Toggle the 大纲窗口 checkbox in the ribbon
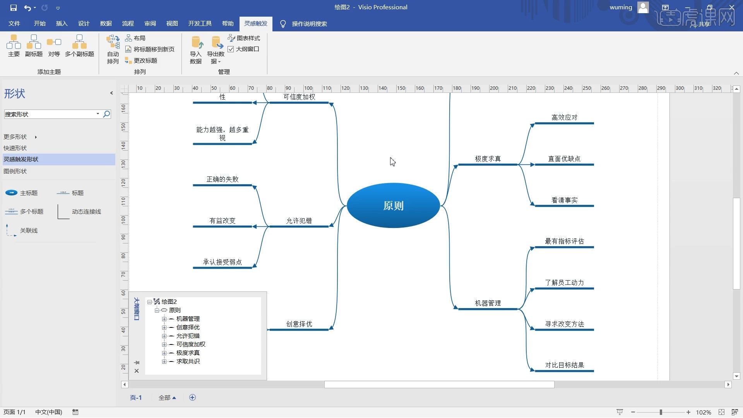This screenshot has height=418, width=743. 231,49
